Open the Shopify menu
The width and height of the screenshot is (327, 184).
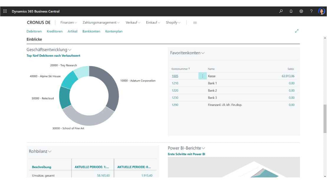coord(173,23)
